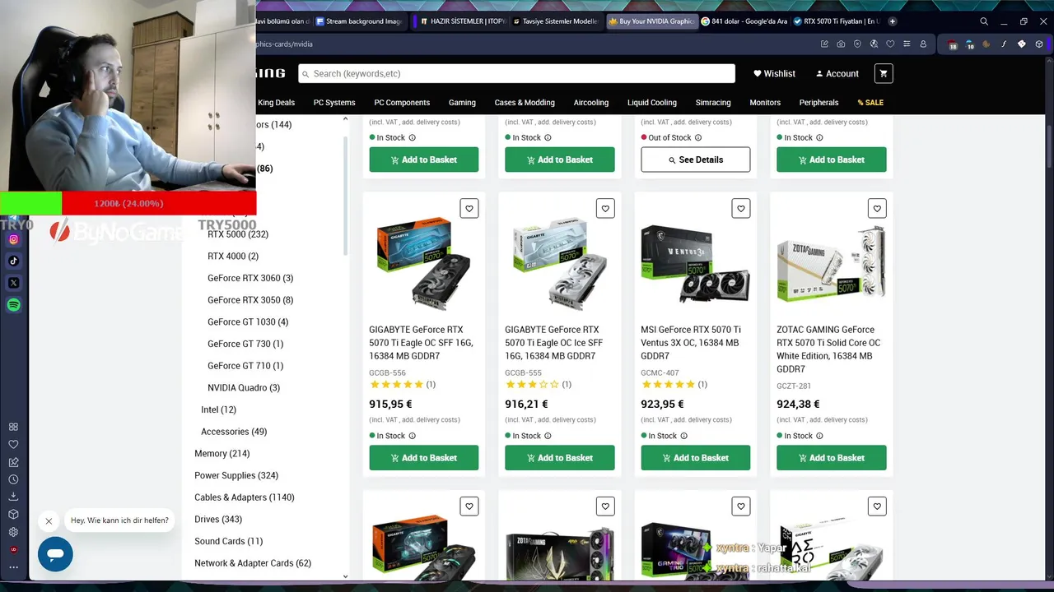Click the translate page icon in address bar

[x=874, y=44]
